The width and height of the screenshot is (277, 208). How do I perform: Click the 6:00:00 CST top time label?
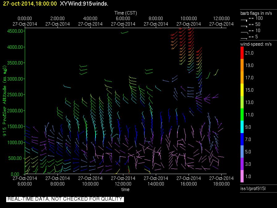coord(123,19)
